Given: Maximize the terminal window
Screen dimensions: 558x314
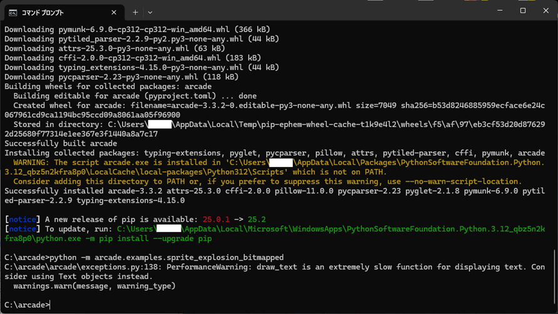Looking at the screenshot, I should (x=523, y=11).
